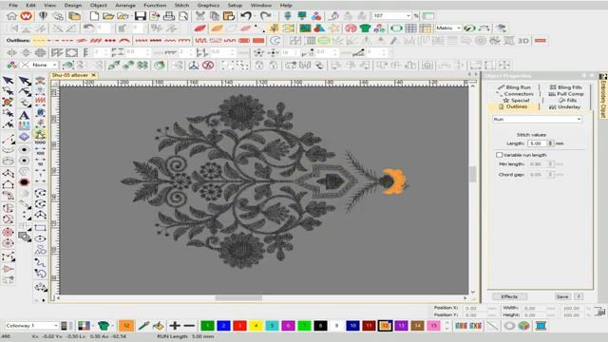608x342 pixels.
Task: Print the design
Action: [x=169, y=16]
